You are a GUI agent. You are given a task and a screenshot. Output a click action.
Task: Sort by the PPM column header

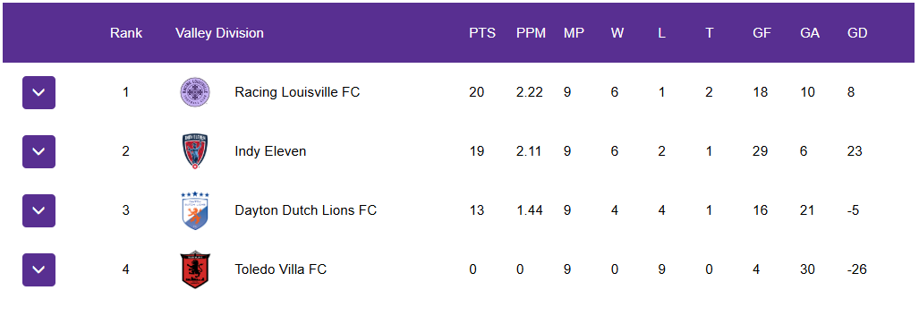pos(531,33)
